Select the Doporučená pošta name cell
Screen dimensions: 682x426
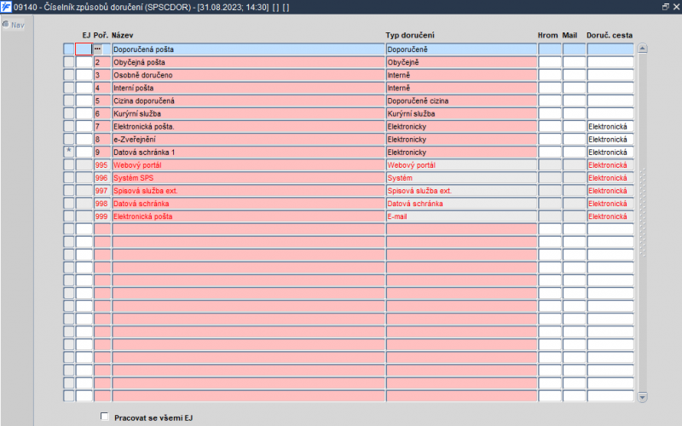coord(248,49)
